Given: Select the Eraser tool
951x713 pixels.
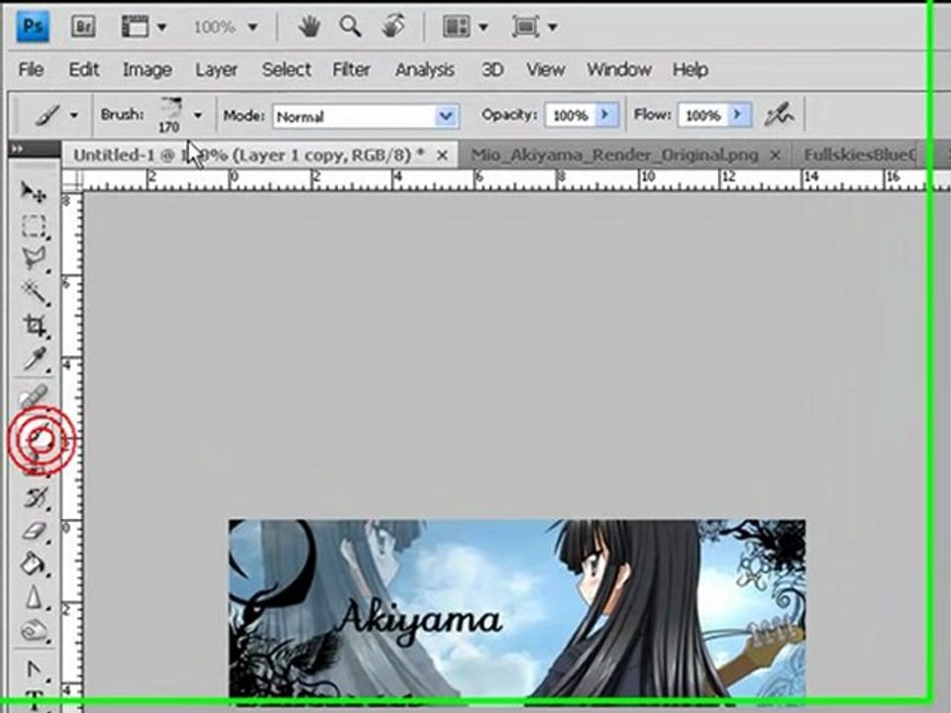Looking at the screenshot, I should 35,531.
